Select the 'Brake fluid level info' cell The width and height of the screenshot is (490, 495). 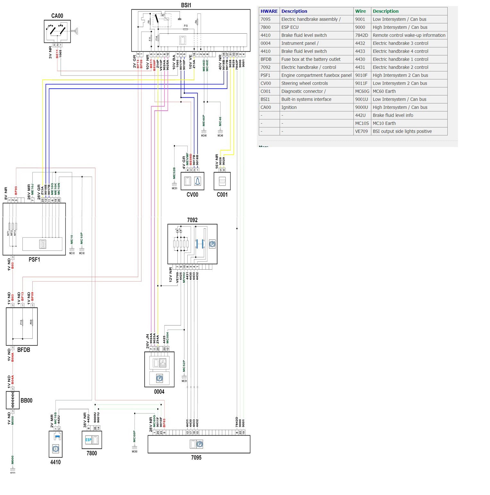point(409,115)
